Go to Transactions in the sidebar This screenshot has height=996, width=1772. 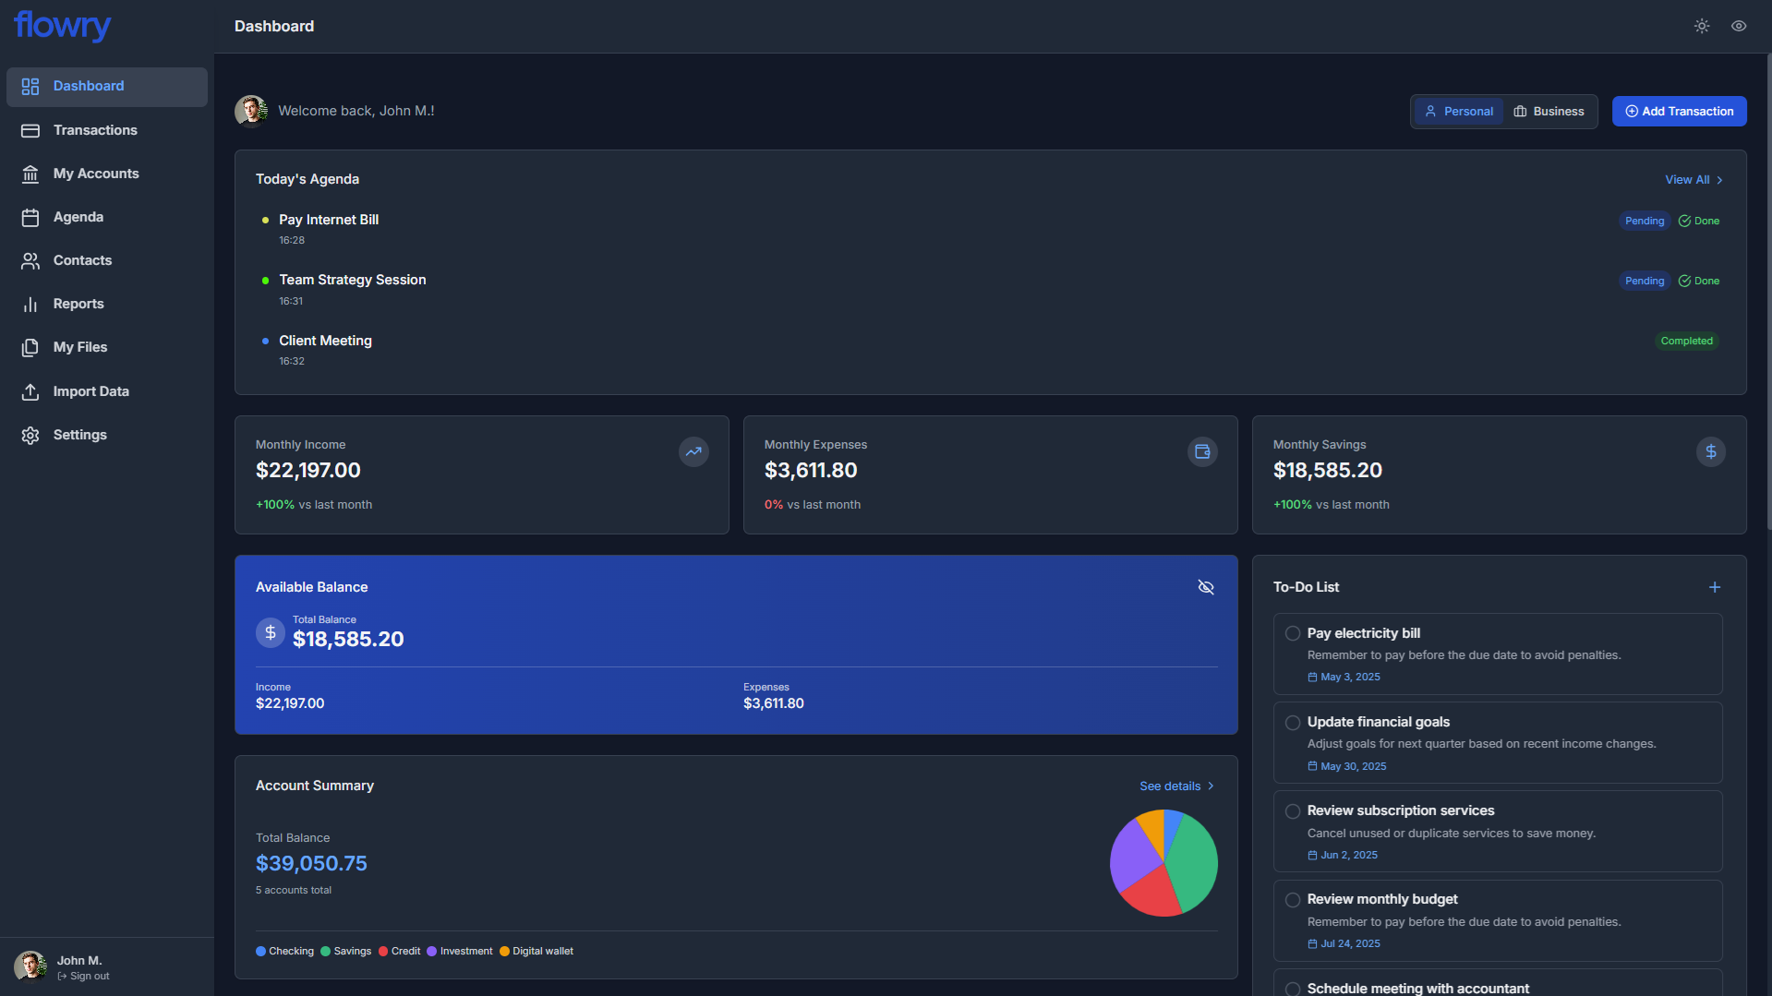pyautogui.click(x=107, y=130)
